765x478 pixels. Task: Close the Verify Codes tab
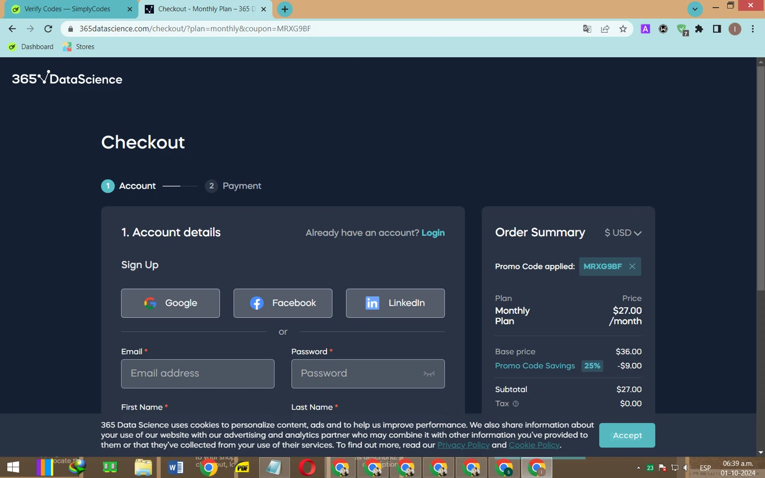(130, 9)
